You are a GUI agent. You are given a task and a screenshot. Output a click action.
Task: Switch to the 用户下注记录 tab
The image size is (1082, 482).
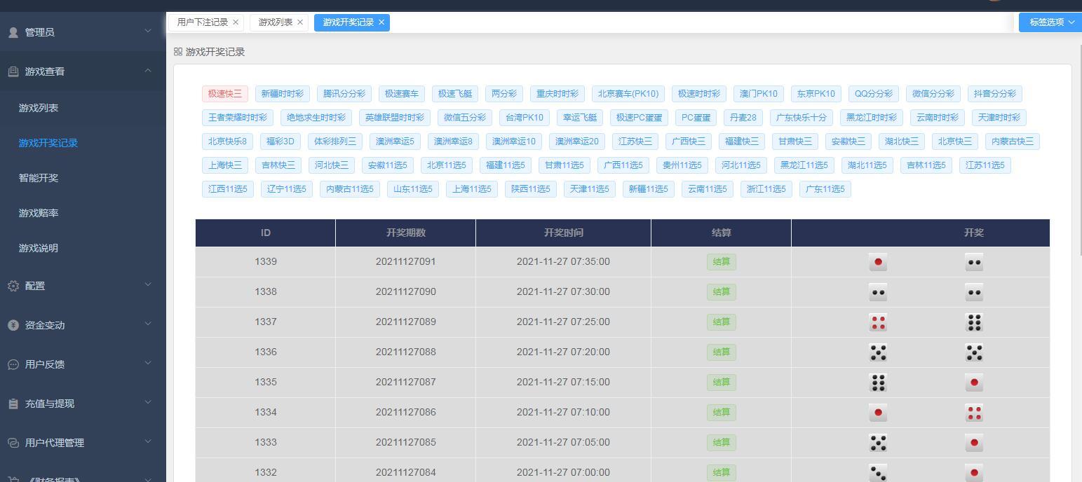(202, 22)
